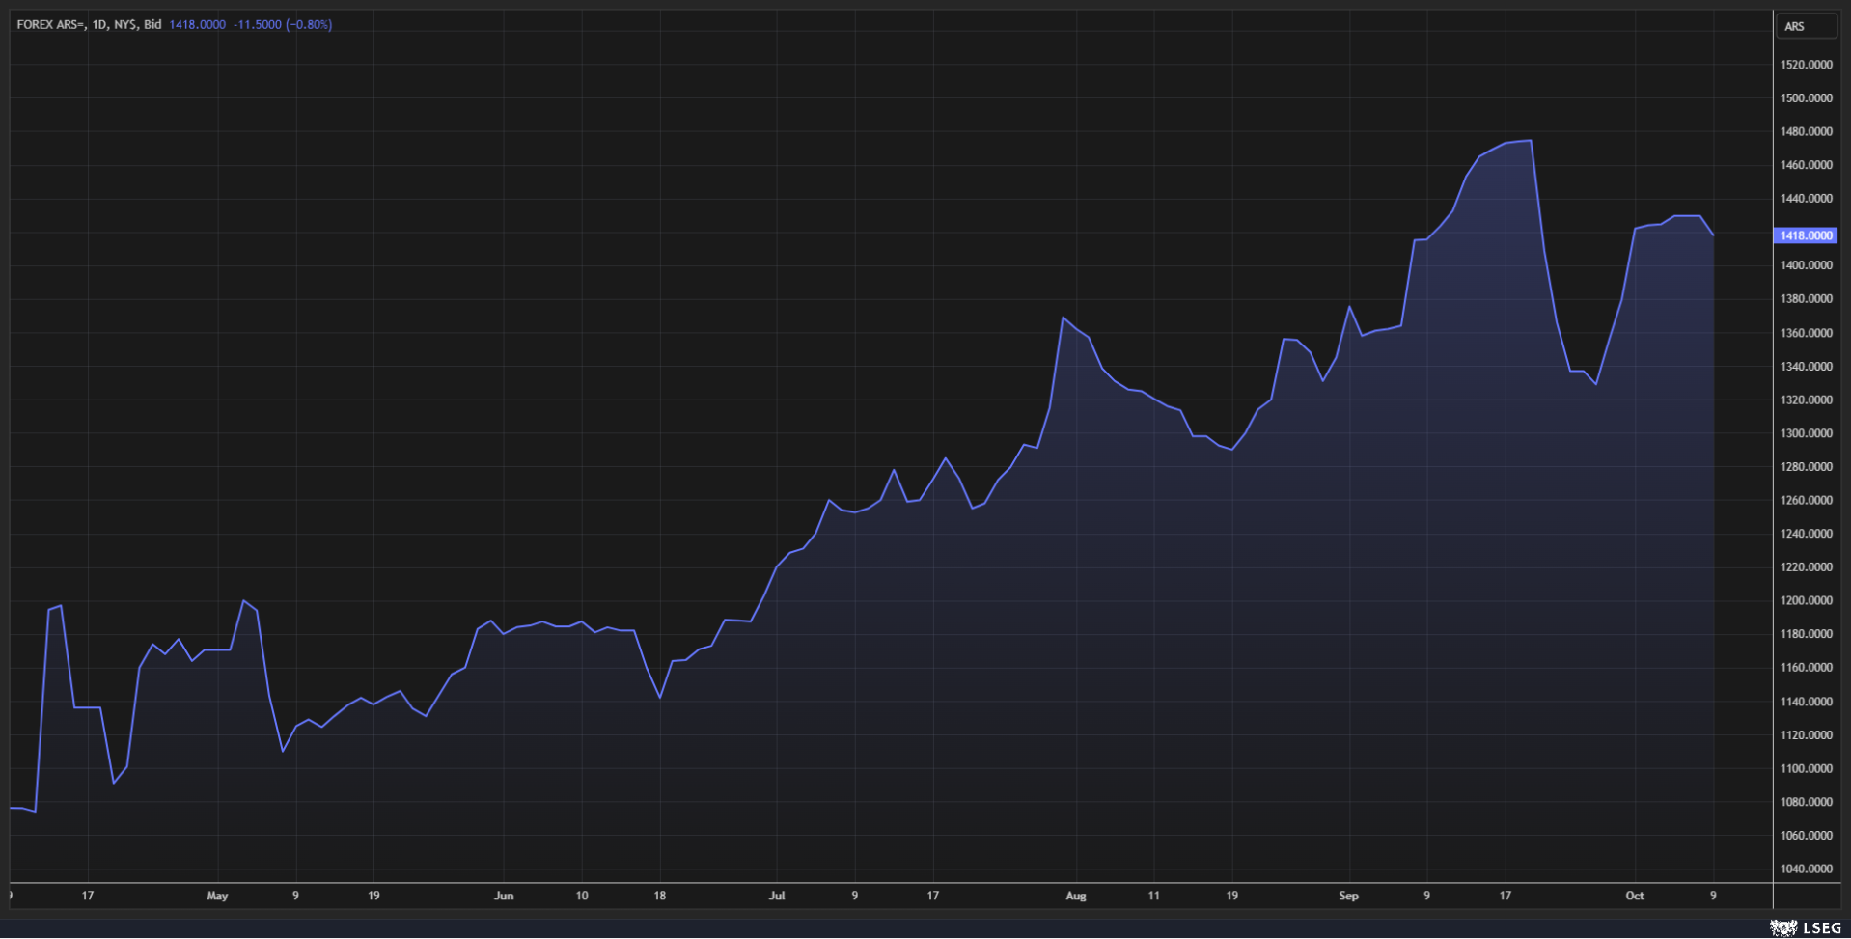This screenshot has height=939, width=1851.
Task: Click the 1040.0000 price axis label
Action: click(x=1805, y=869)
